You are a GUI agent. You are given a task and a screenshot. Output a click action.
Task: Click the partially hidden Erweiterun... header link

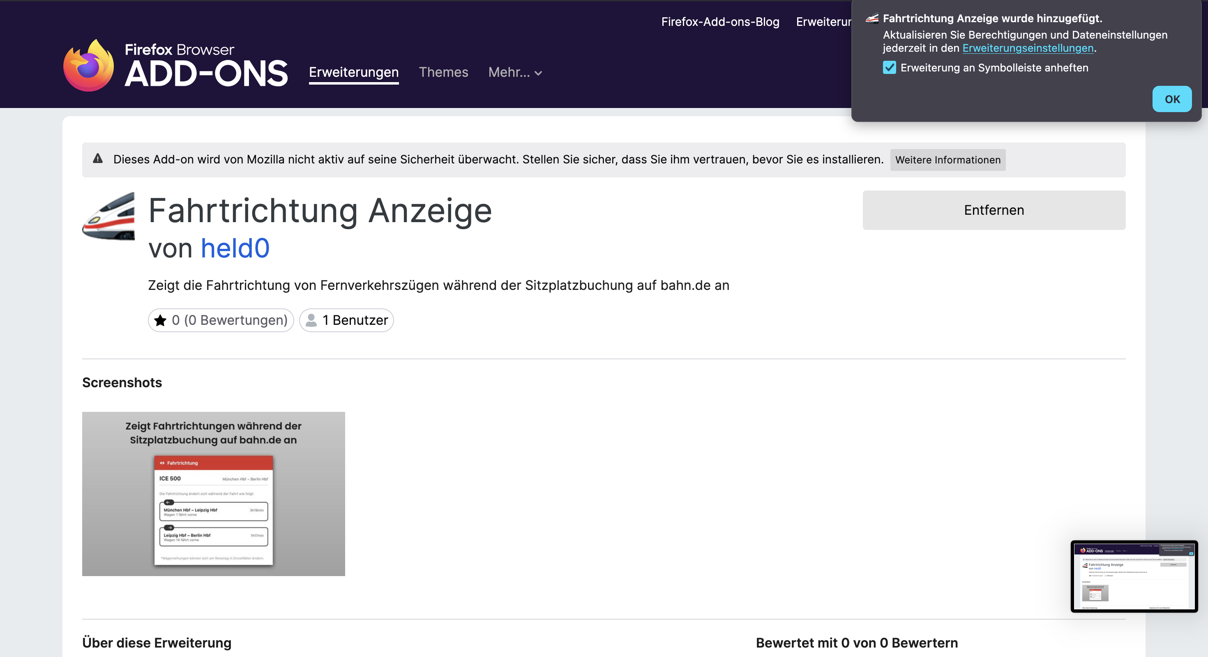point(823,21)
